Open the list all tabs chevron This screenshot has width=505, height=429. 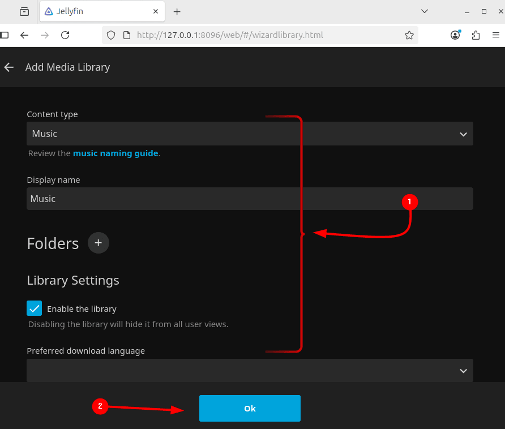pyautogui.click(x=425, y=11)
